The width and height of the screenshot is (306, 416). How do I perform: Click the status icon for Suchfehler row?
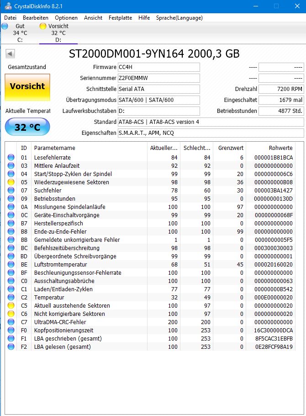11,190
